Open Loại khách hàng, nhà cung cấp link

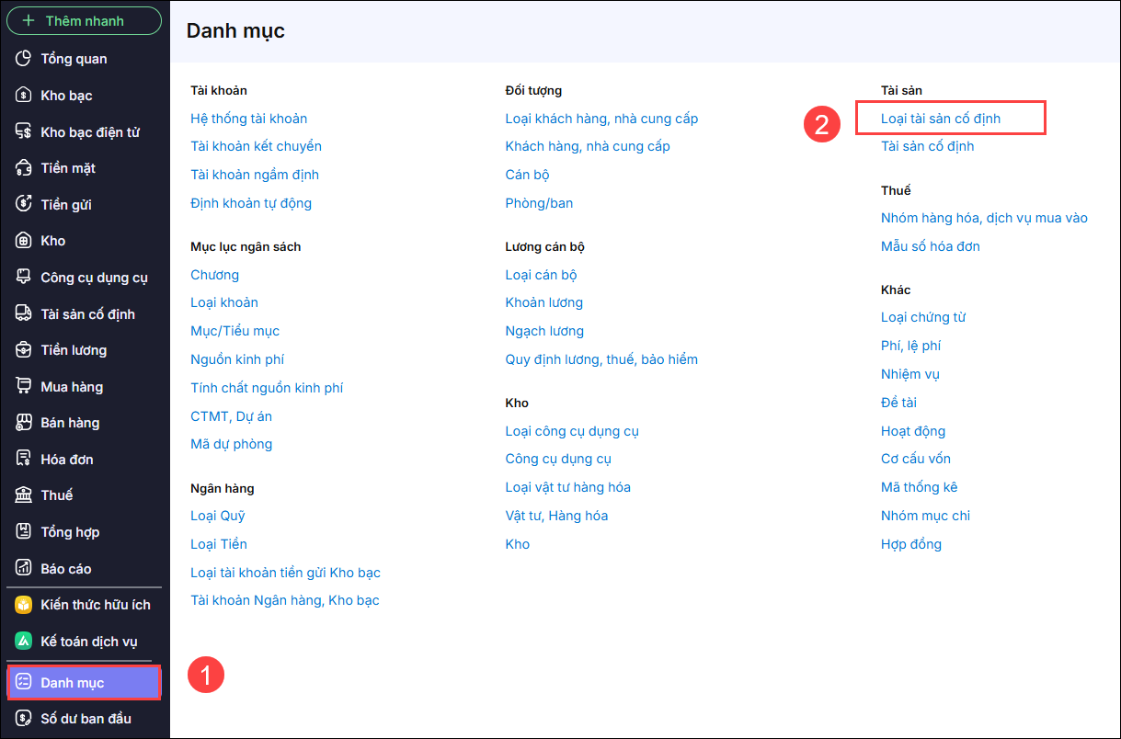coord(601,119)
